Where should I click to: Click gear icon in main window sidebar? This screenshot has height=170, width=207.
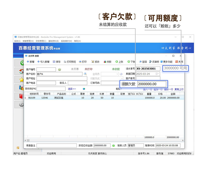click(21, 105)
